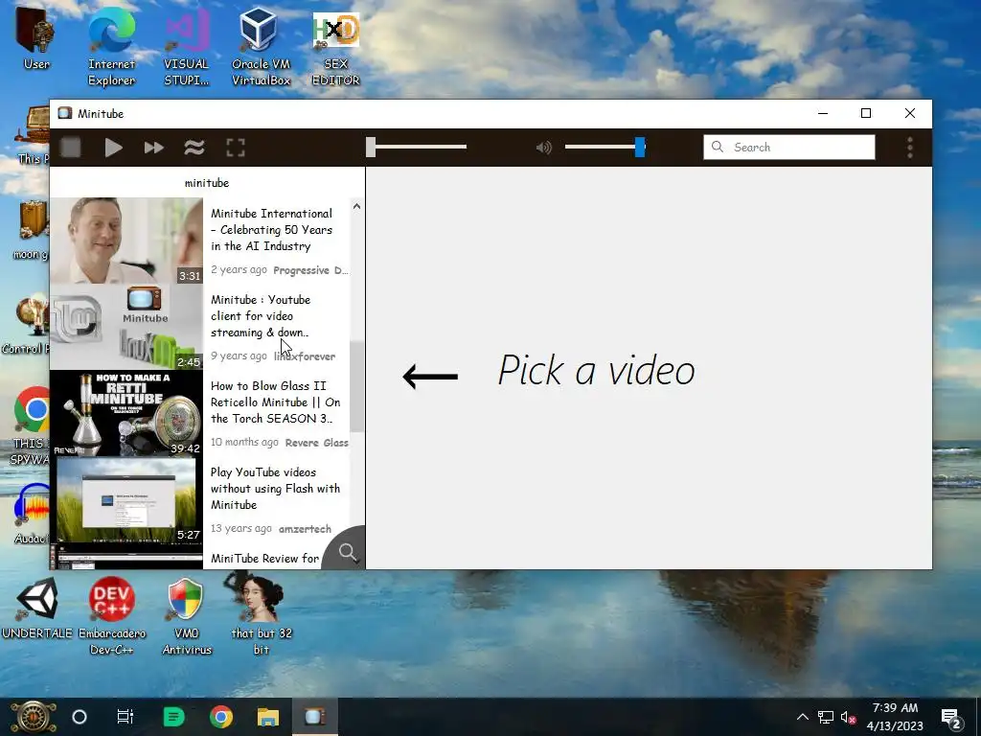Image resolution: width=981 pixels, height=736 pixels.
Task: Open the green notes app on taskbar
Action: point(173,717)
